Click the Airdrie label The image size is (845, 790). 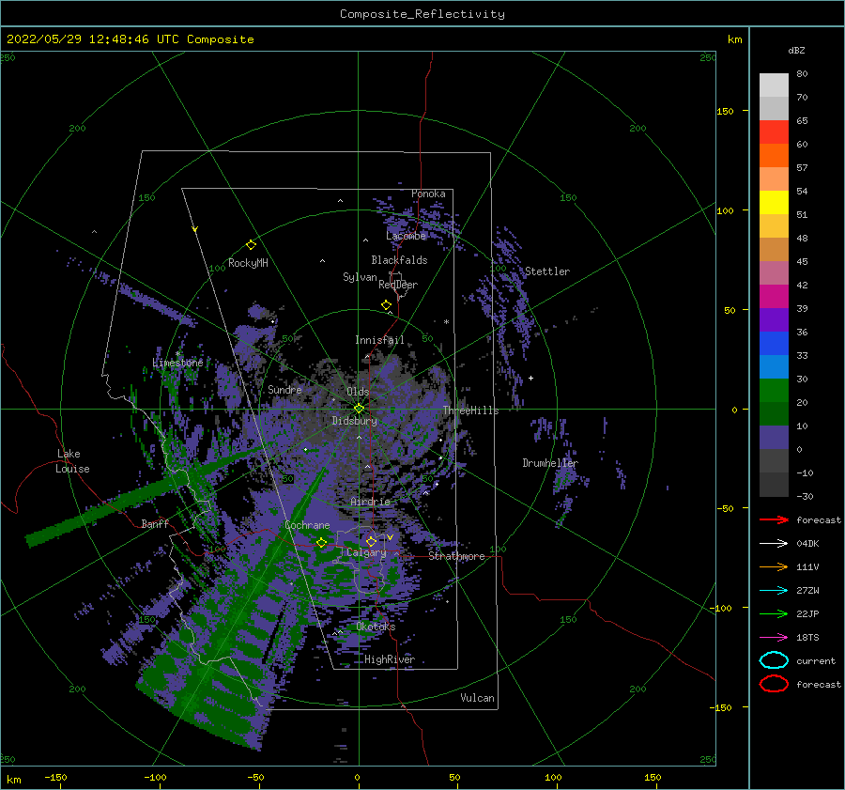pyautogui.click(x=370, y=502)
